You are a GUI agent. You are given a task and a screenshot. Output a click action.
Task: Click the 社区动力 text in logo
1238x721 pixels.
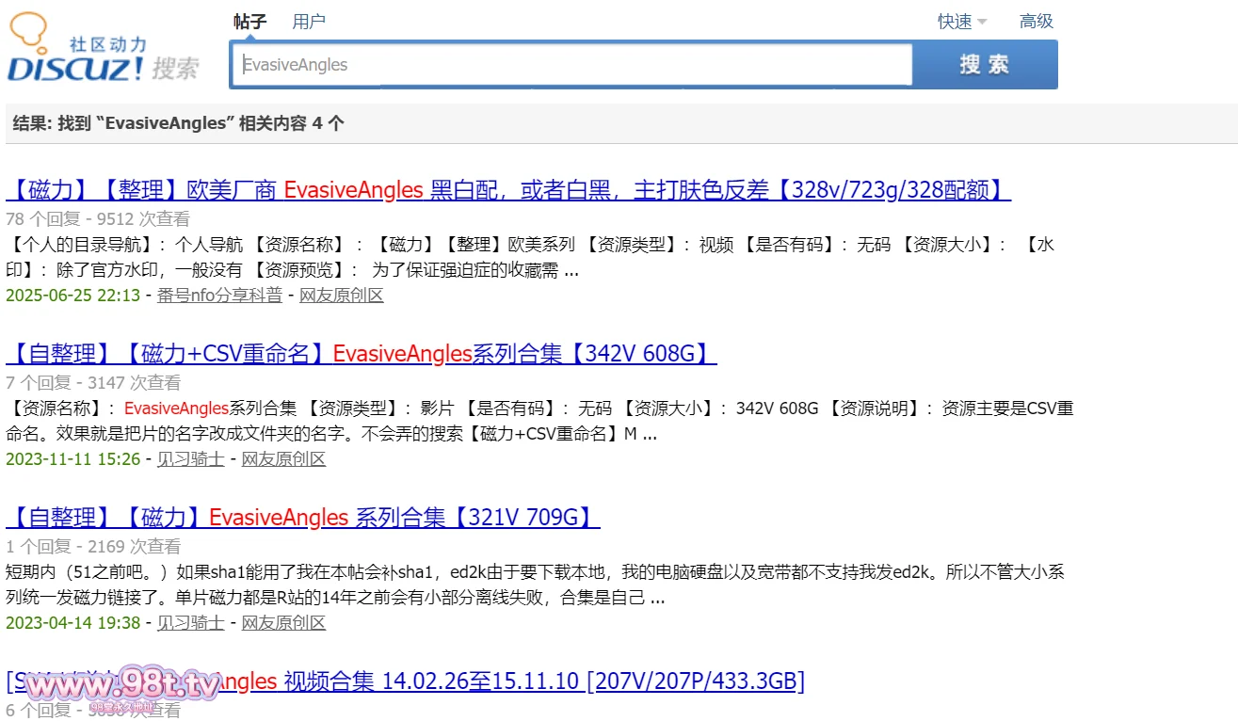tap(108, 44)
